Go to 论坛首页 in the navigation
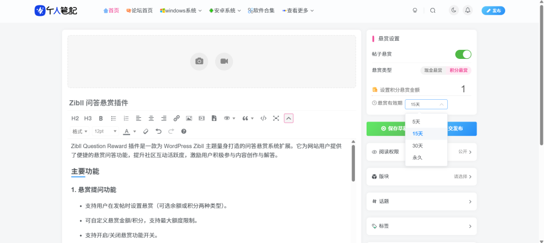Viewport: 544px width, 243px height. 139,11
